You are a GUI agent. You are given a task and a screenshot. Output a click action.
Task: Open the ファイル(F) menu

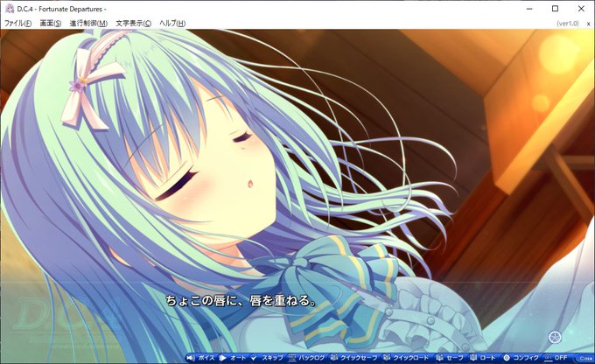(17, 23)
